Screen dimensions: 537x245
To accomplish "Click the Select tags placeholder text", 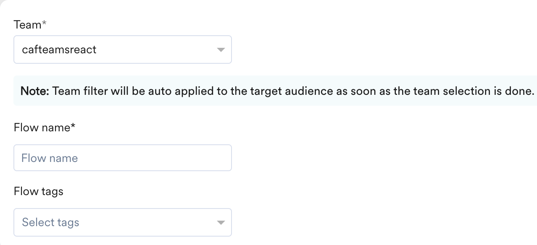I will pos(50,222).
